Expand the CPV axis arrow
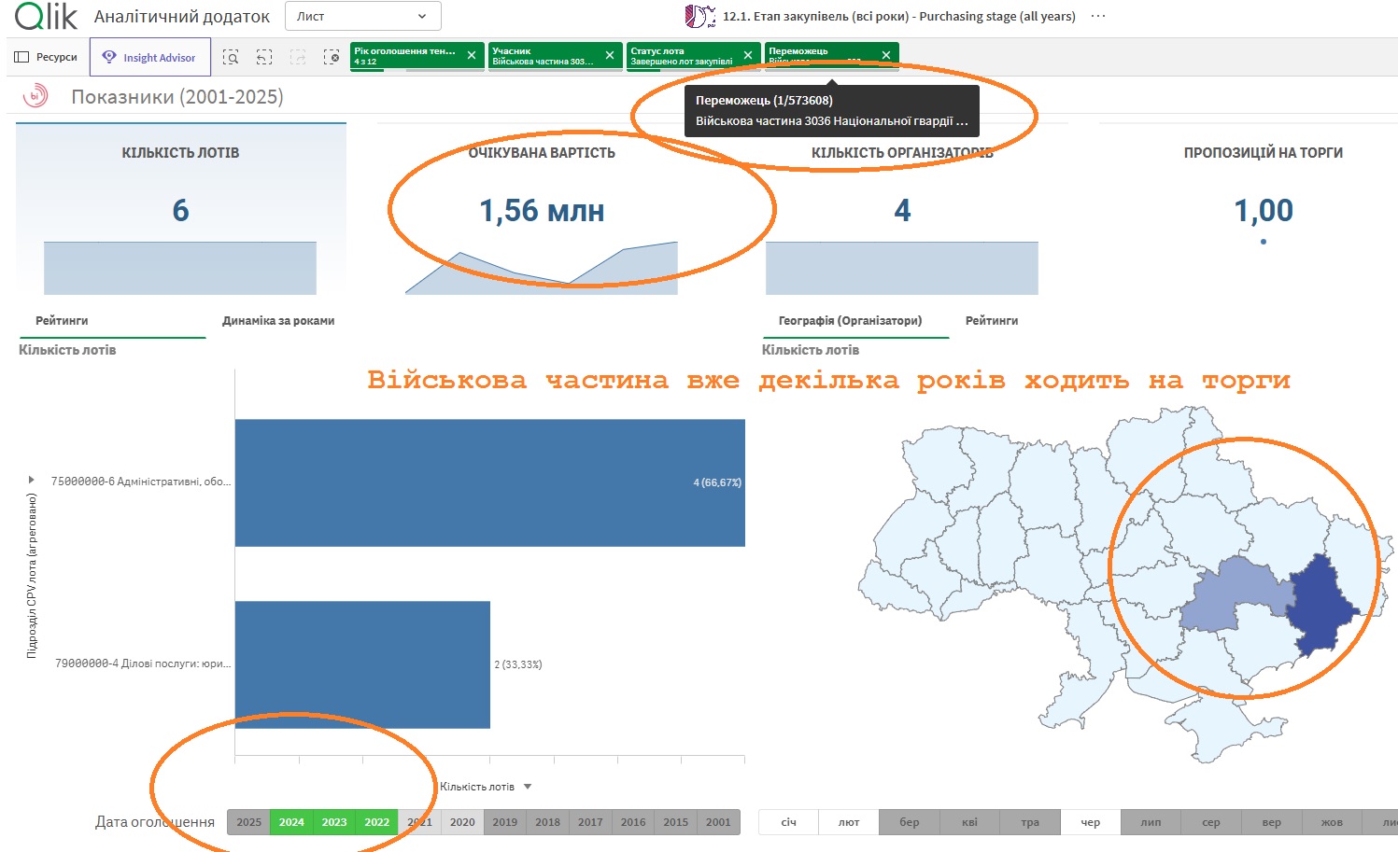This screenshot has height=852, width=1398. [32, 480]
